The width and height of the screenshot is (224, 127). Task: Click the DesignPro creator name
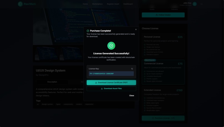44,75
